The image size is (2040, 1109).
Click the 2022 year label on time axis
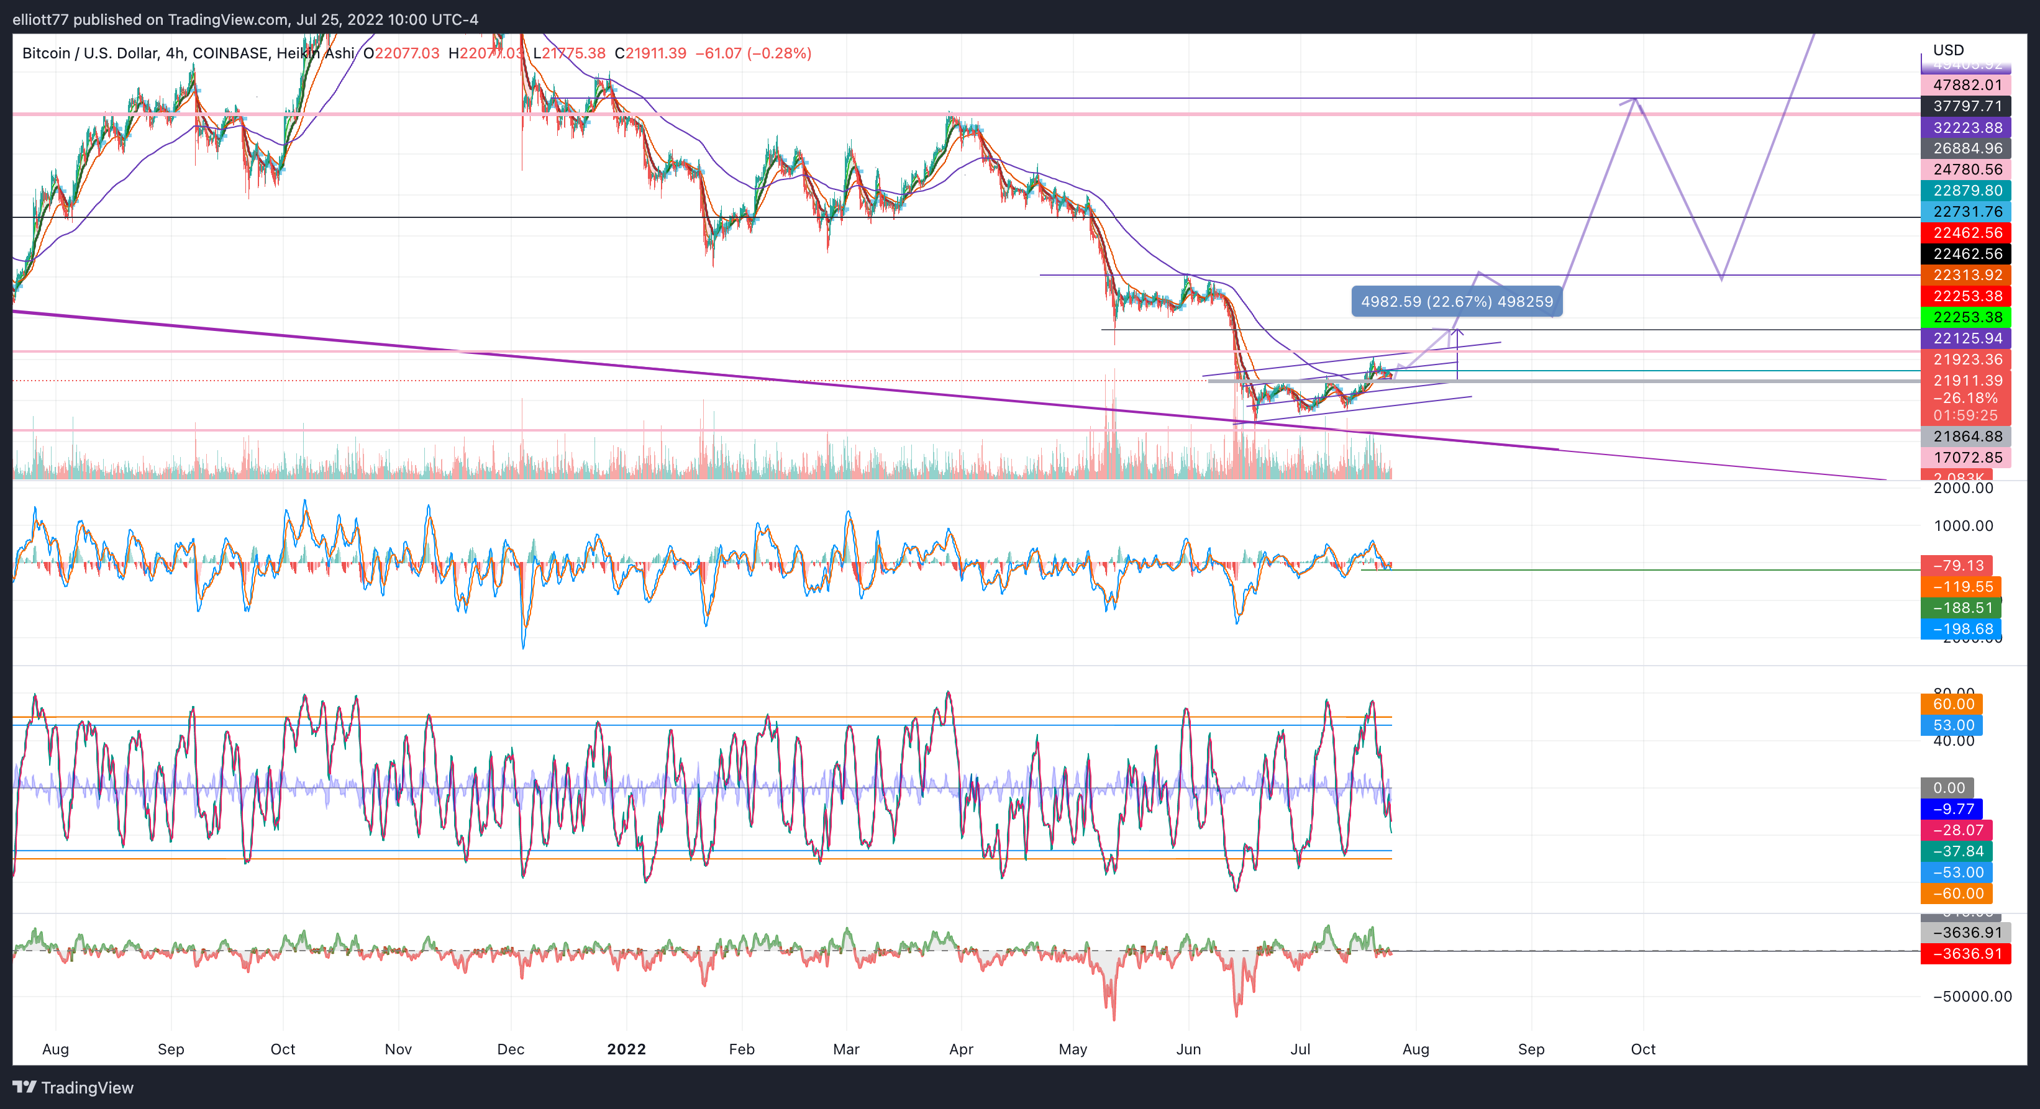pos(626,1049)
